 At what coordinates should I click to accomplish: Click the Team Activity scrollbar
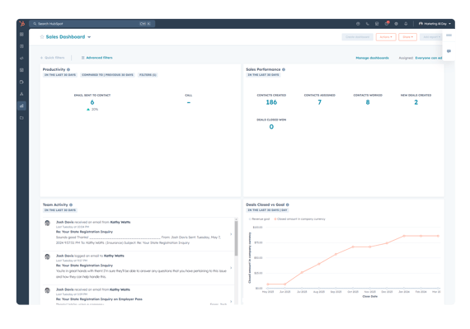pyautogui.click(x=236, y=239)
